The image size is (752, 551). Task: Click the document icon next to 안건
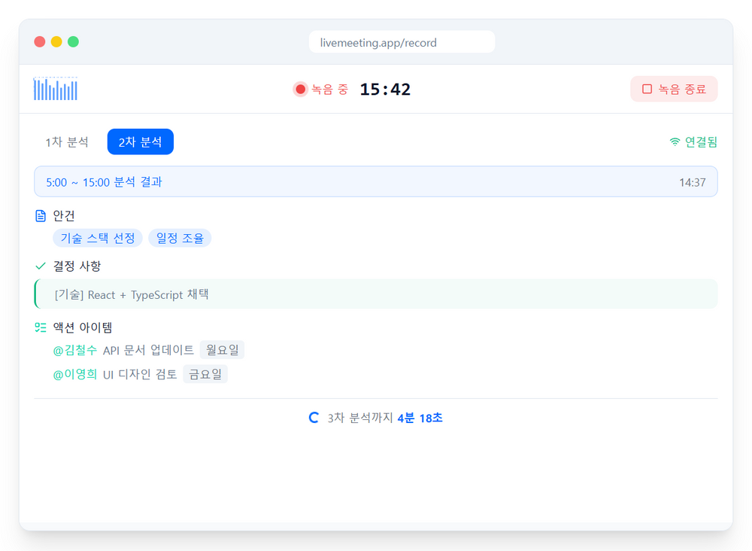pos(41,216)
